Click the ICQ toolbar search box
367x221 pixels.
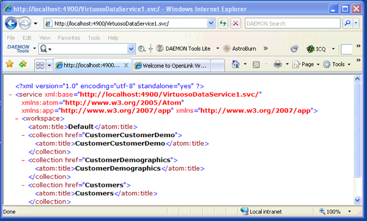coord(346,49)
